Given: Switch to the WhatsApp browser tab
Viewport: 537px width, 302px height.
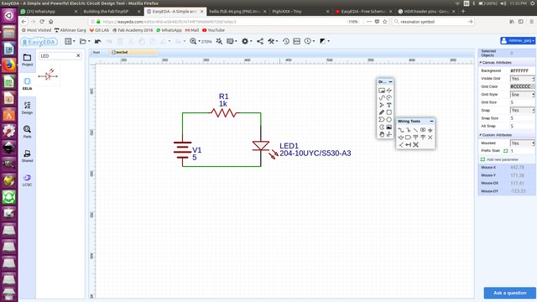Looking at the screenshot, I should [x=49, y=11].
